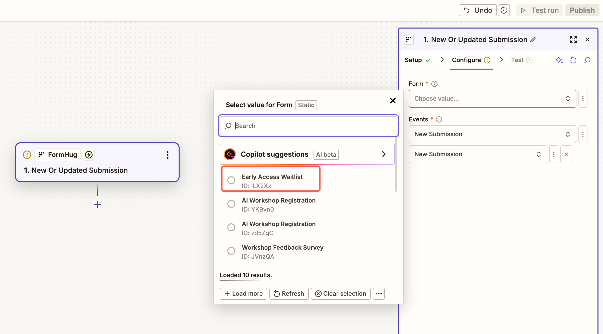Expand the step panel to fullscreen
Viewport: 603px width, 334px height.
tap(573, 40)
